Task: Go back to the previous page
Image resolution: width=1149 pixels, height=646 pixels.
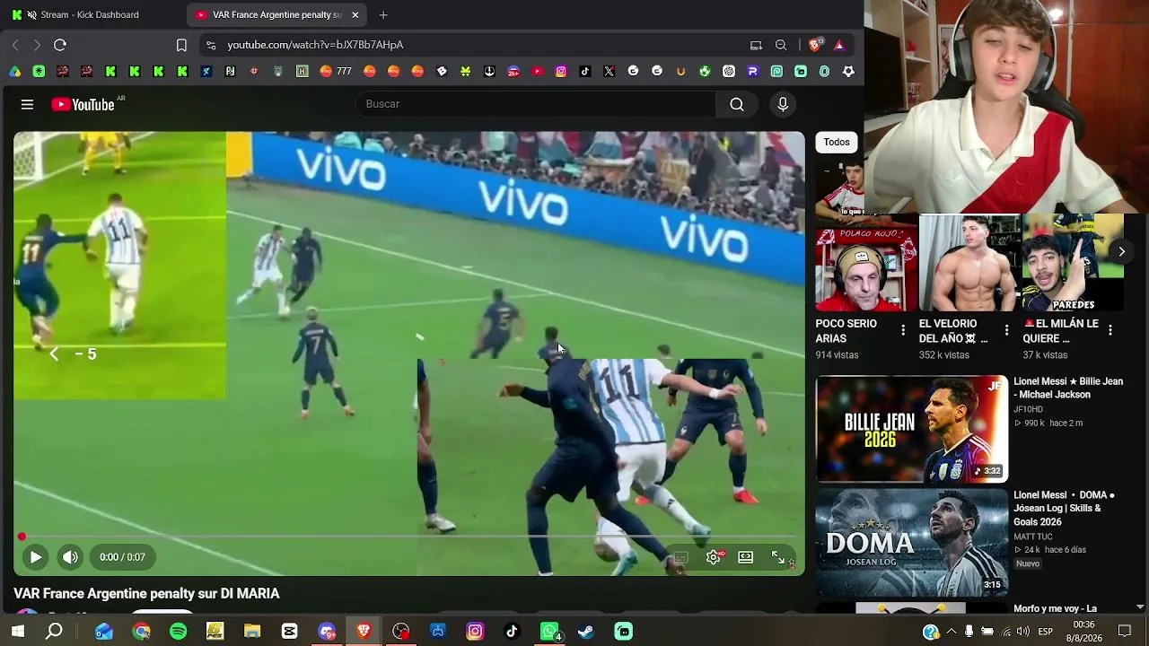Action: [15, 45]
